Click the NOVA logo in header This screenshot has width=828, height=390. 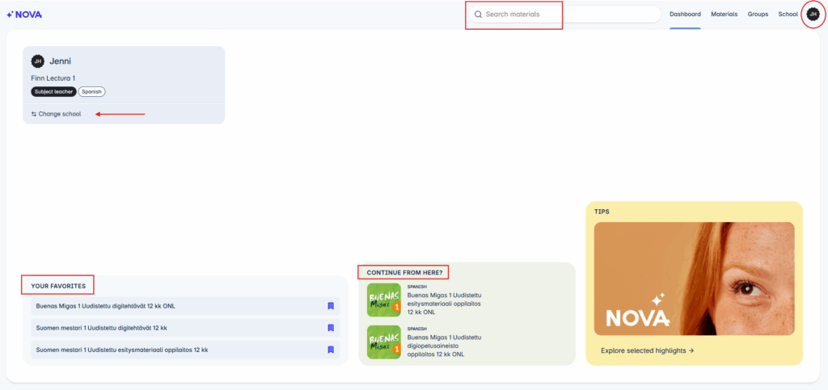(24, 15)
